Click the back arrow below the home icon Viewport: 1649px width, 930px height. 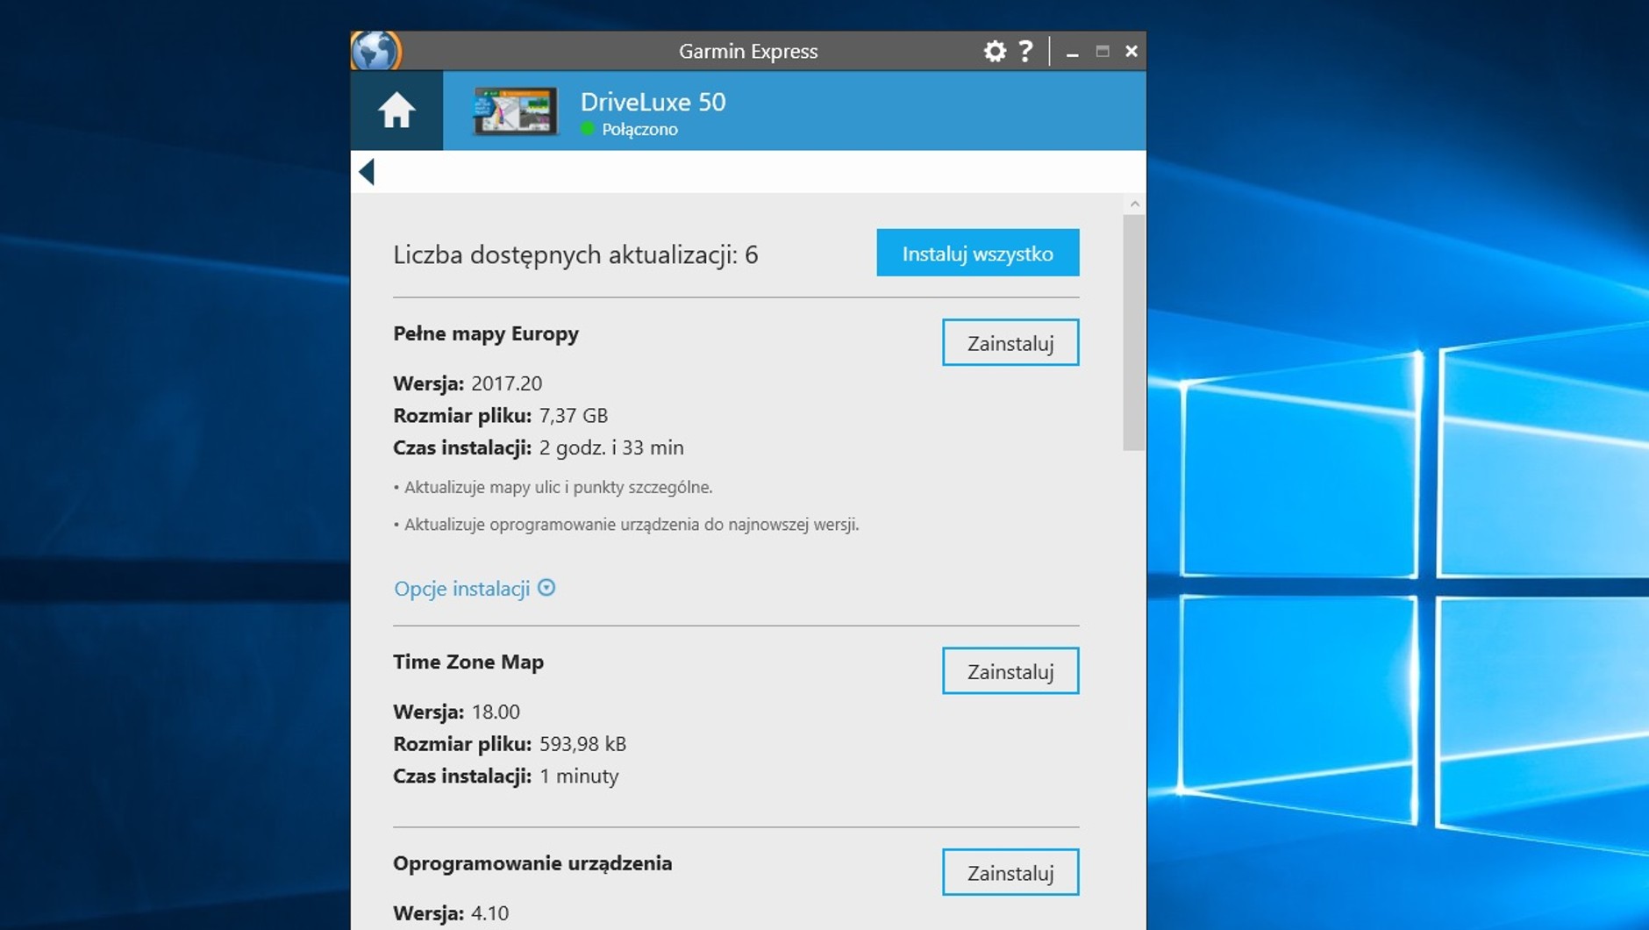click(x=367, y=171)
